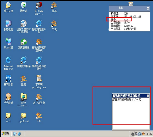Click the keyboard language bar tray icon

(133, 134)
